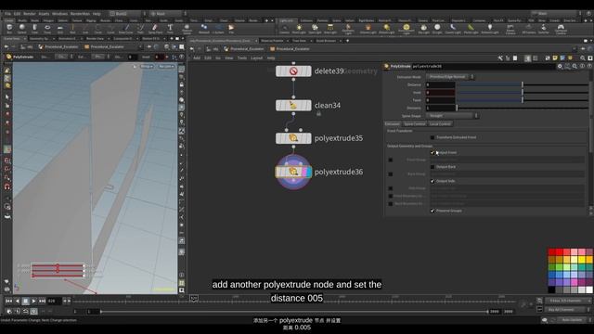Click the network editor search icon
This screenshot has height=334, width=594.
coord(583,58)
